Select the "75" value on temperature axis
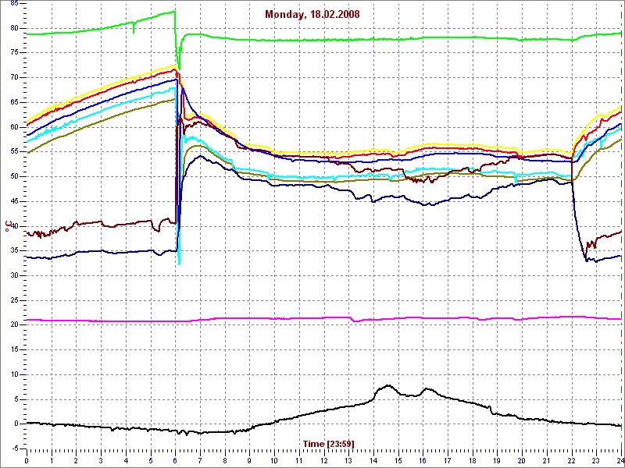Image resolution: width=625 pixels, height=468 pixels. 14,53
